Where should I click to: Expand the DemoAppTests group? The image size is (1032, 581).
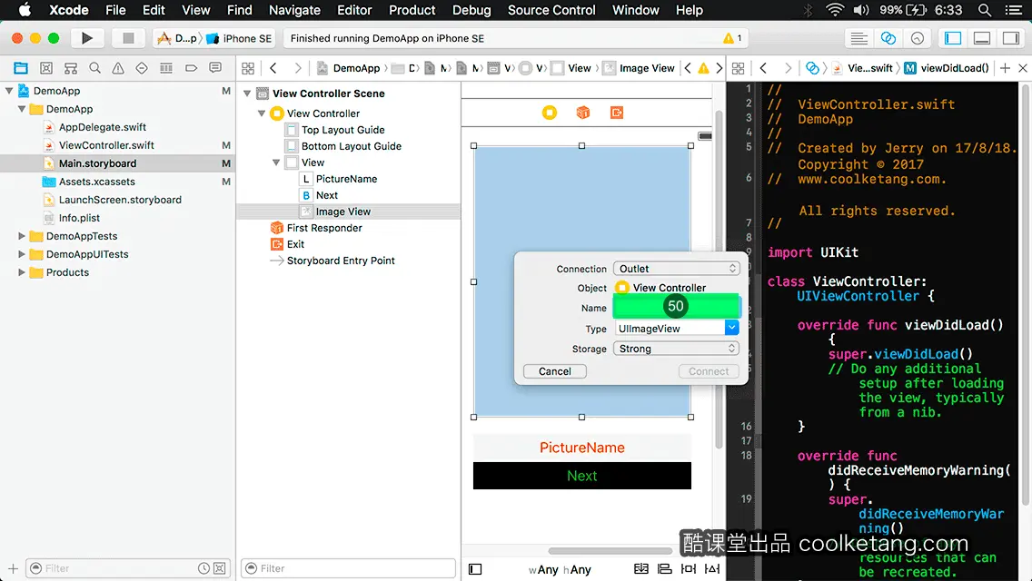coord(22,235)
